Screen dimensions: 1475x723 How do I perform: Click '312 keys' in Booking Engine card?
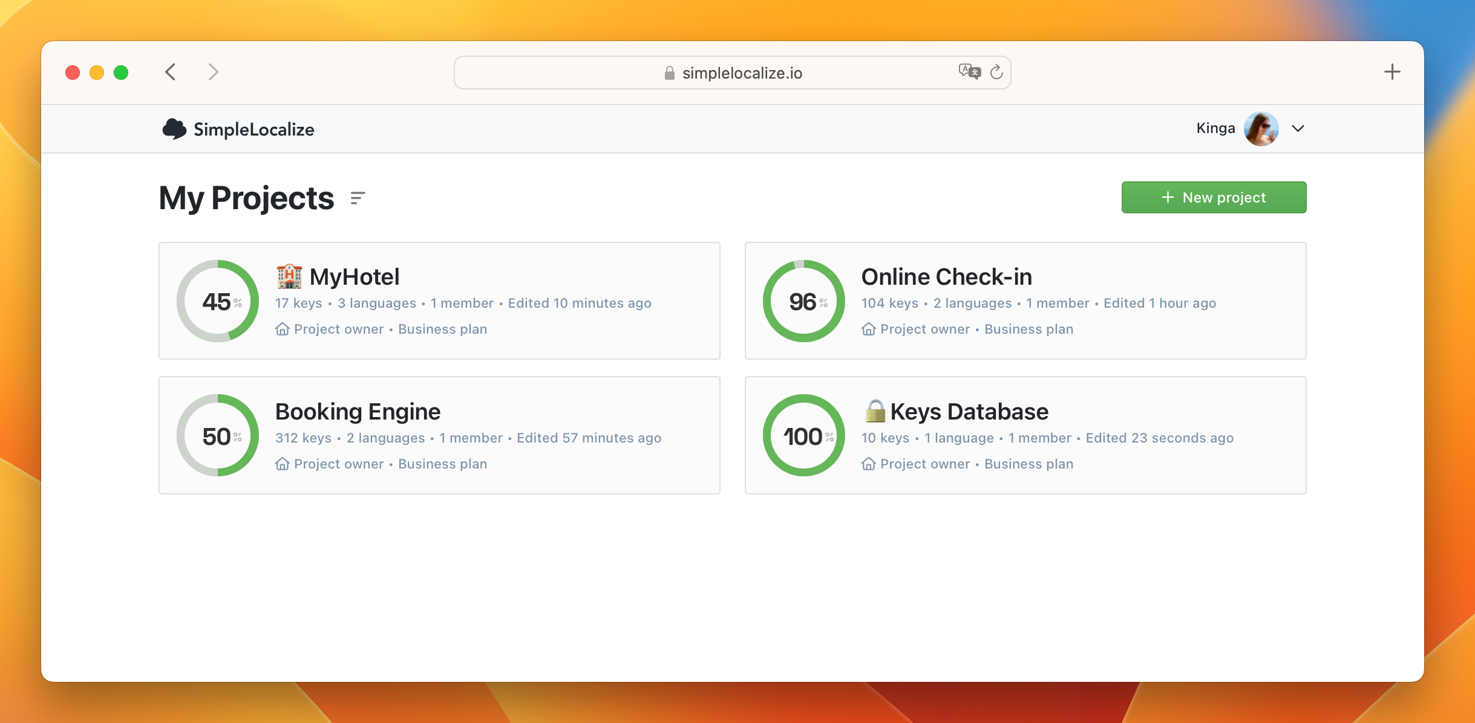(x=304, y=438)
